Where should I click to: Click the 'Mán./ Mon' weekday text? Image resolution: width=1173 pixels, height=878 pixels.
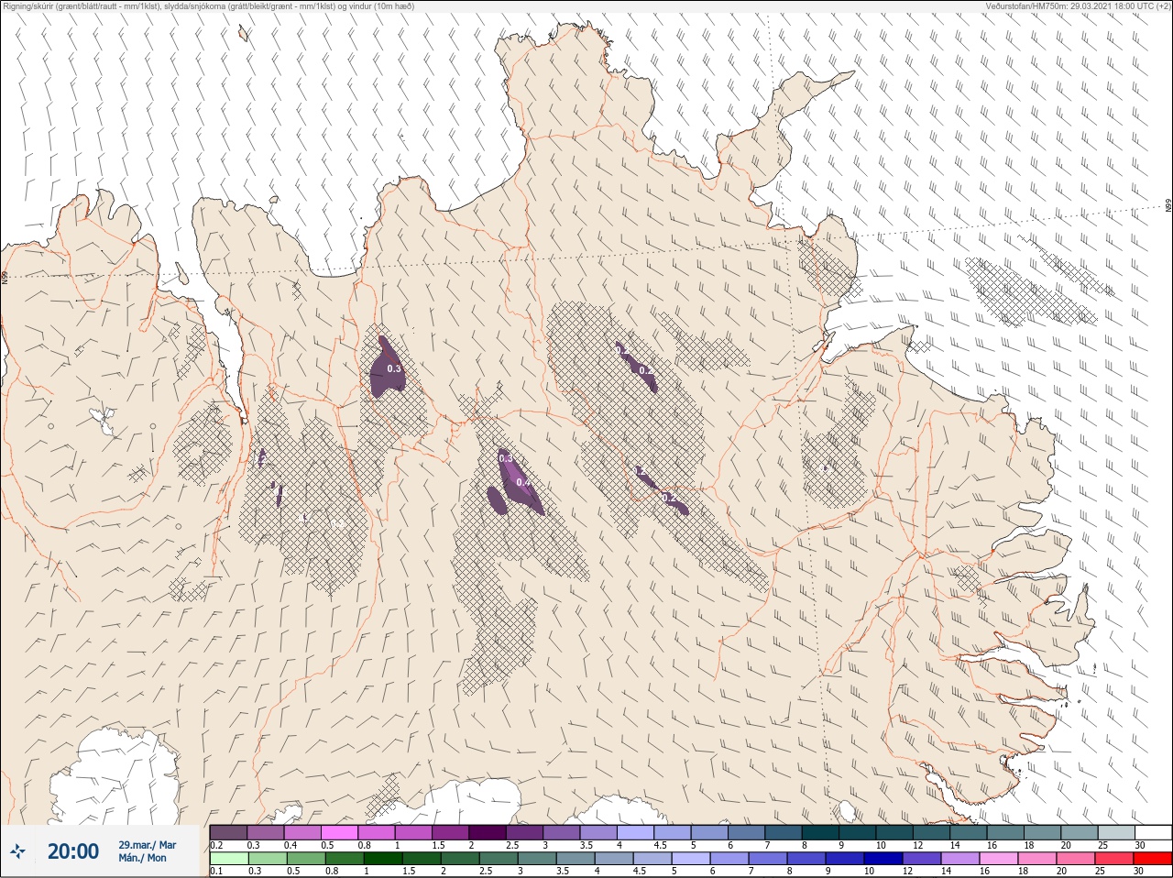[x=143, y=858]
